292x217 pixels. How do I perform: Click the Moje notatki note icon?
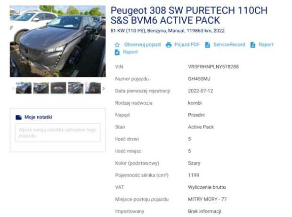(x=19, y=117)
